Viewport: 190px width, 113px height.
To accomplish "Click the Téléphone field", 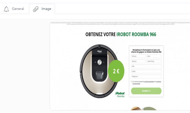I will pos(146,76).
